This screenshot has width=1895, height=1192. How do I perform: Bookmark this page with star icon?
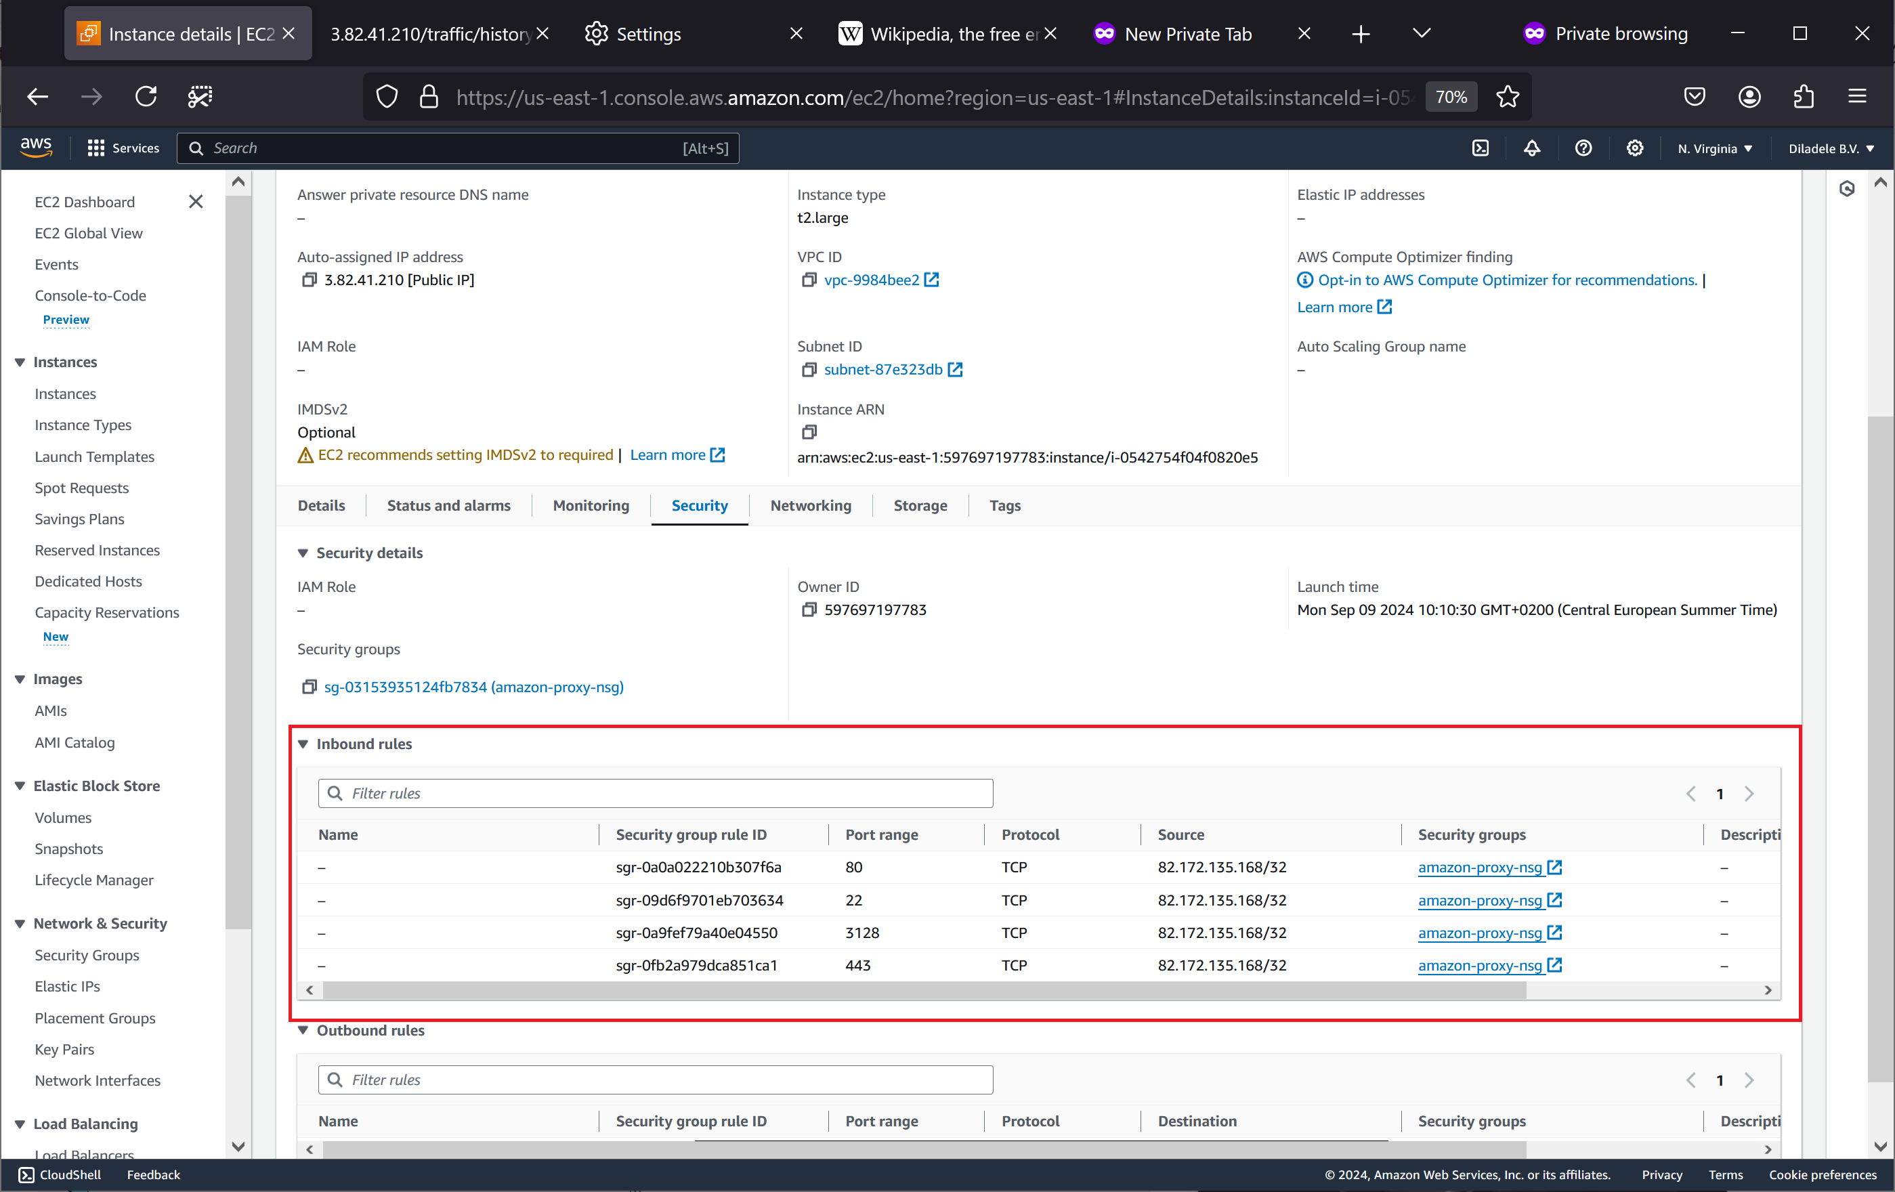[1507, 97]
